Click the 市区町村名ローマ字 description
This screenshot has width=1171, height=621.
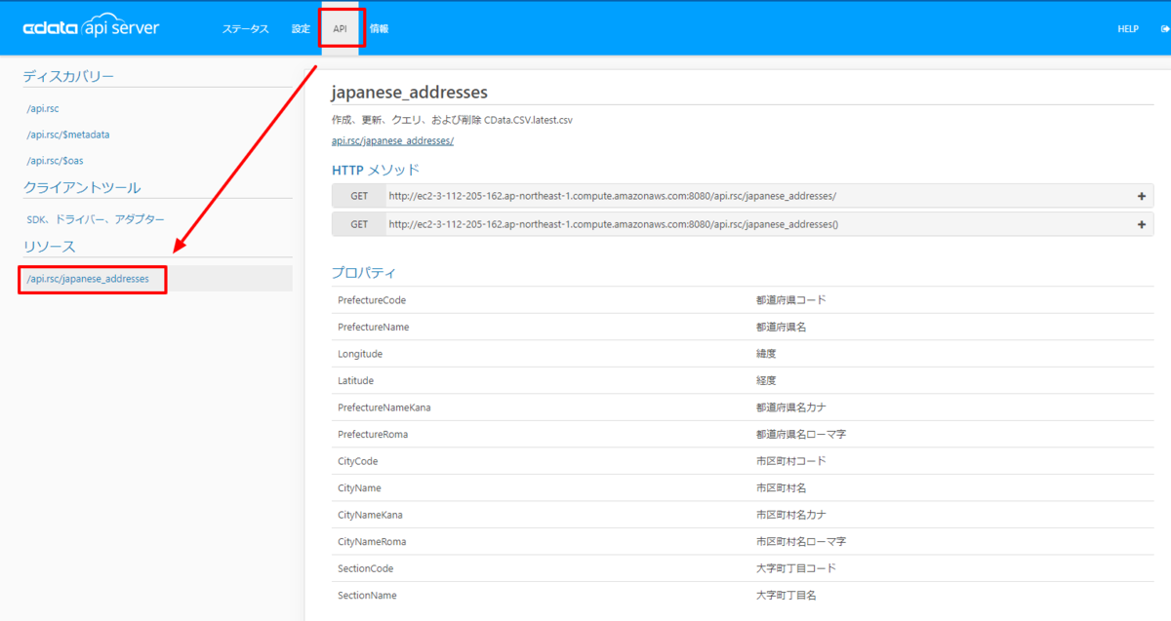tap(800, 542)
